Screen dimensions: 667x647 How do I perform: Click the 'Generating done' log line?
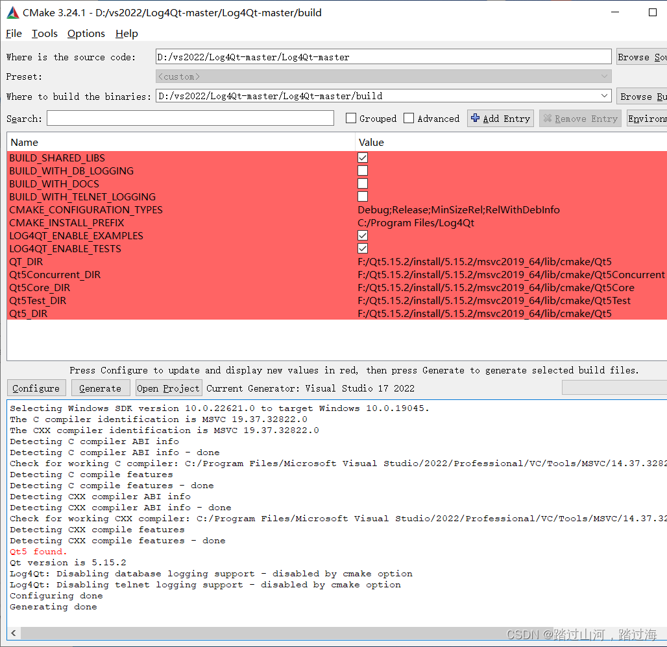(x=53, y=607)
